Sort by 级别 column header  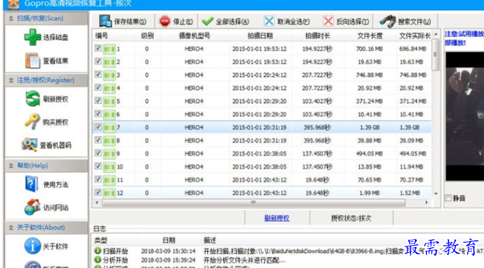(x=147, y=35)
